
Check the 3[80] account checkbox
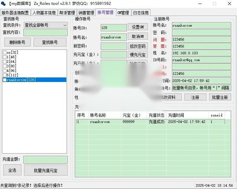5,66
